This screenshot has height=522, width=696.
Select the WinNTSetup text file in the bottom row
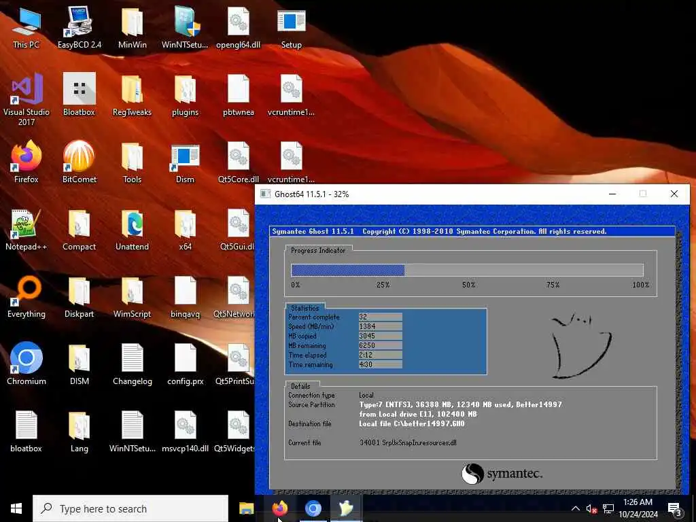(133, 432)
